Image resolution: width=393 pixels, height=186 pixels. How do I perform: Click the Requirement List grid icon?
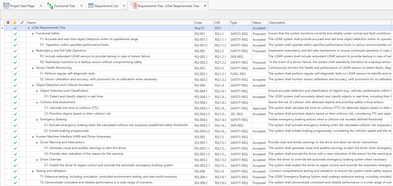[x=91, y=6]
